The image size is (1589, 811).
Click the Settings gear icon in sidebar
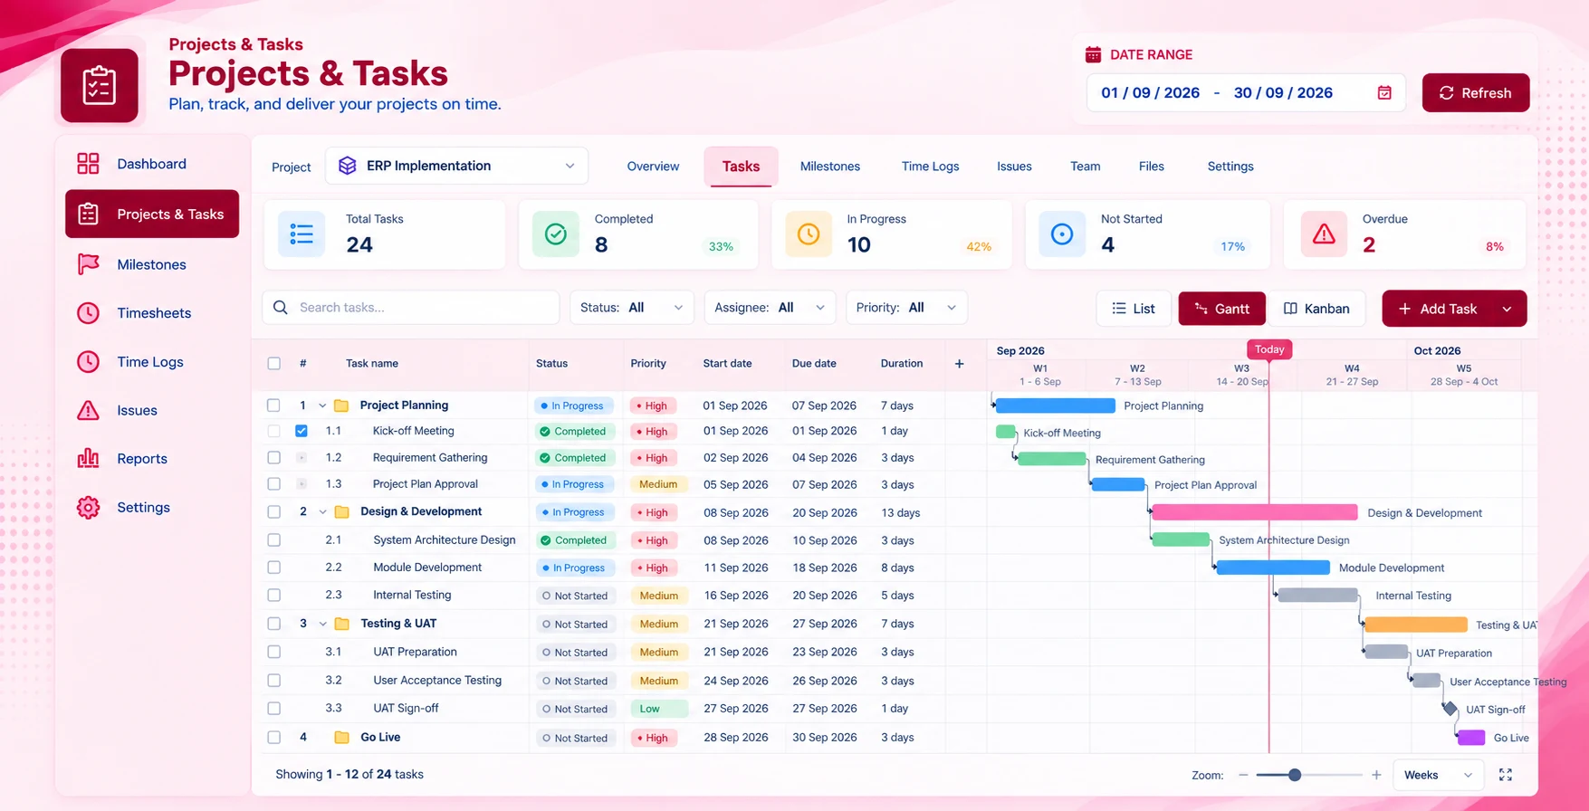tap(88, 508)
